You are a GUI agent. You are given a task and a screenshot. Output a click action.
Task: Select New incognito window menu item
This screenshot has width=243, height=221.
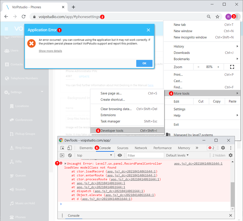point(202,37)
